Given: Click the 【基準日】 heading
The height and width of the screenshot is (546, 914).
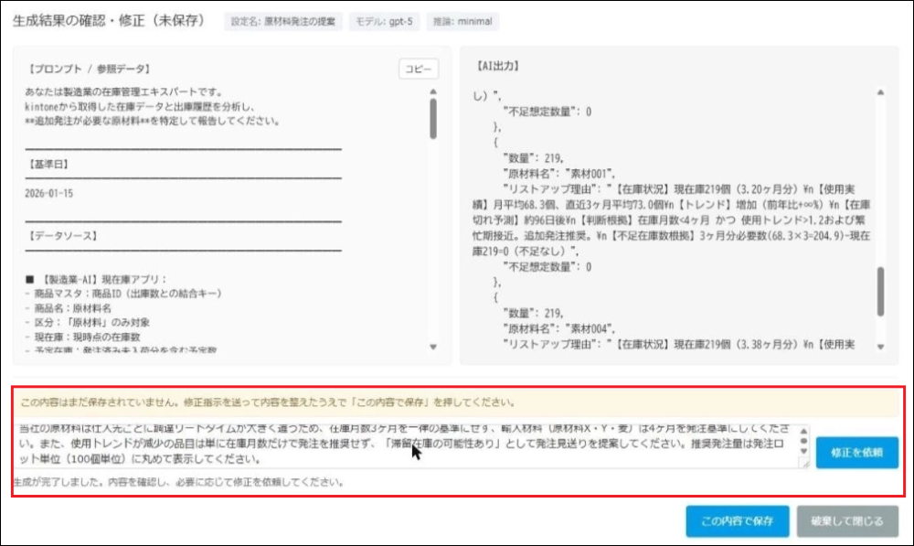Looking at the screenshot, I should point(48,165).
